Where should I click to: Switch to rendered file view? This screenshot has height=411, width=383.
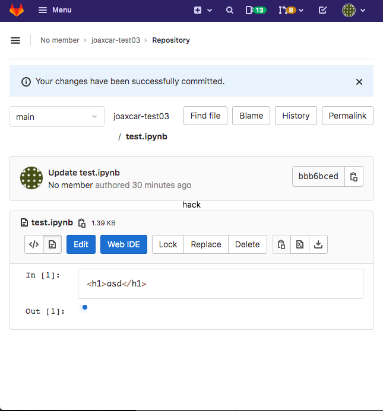pos(52,244)
